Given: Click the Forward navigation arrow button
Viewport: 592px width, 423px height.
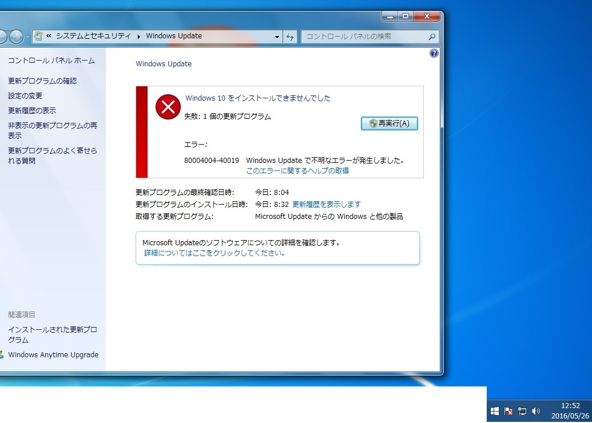Looking at the screenshot, I should click(17, 37).
